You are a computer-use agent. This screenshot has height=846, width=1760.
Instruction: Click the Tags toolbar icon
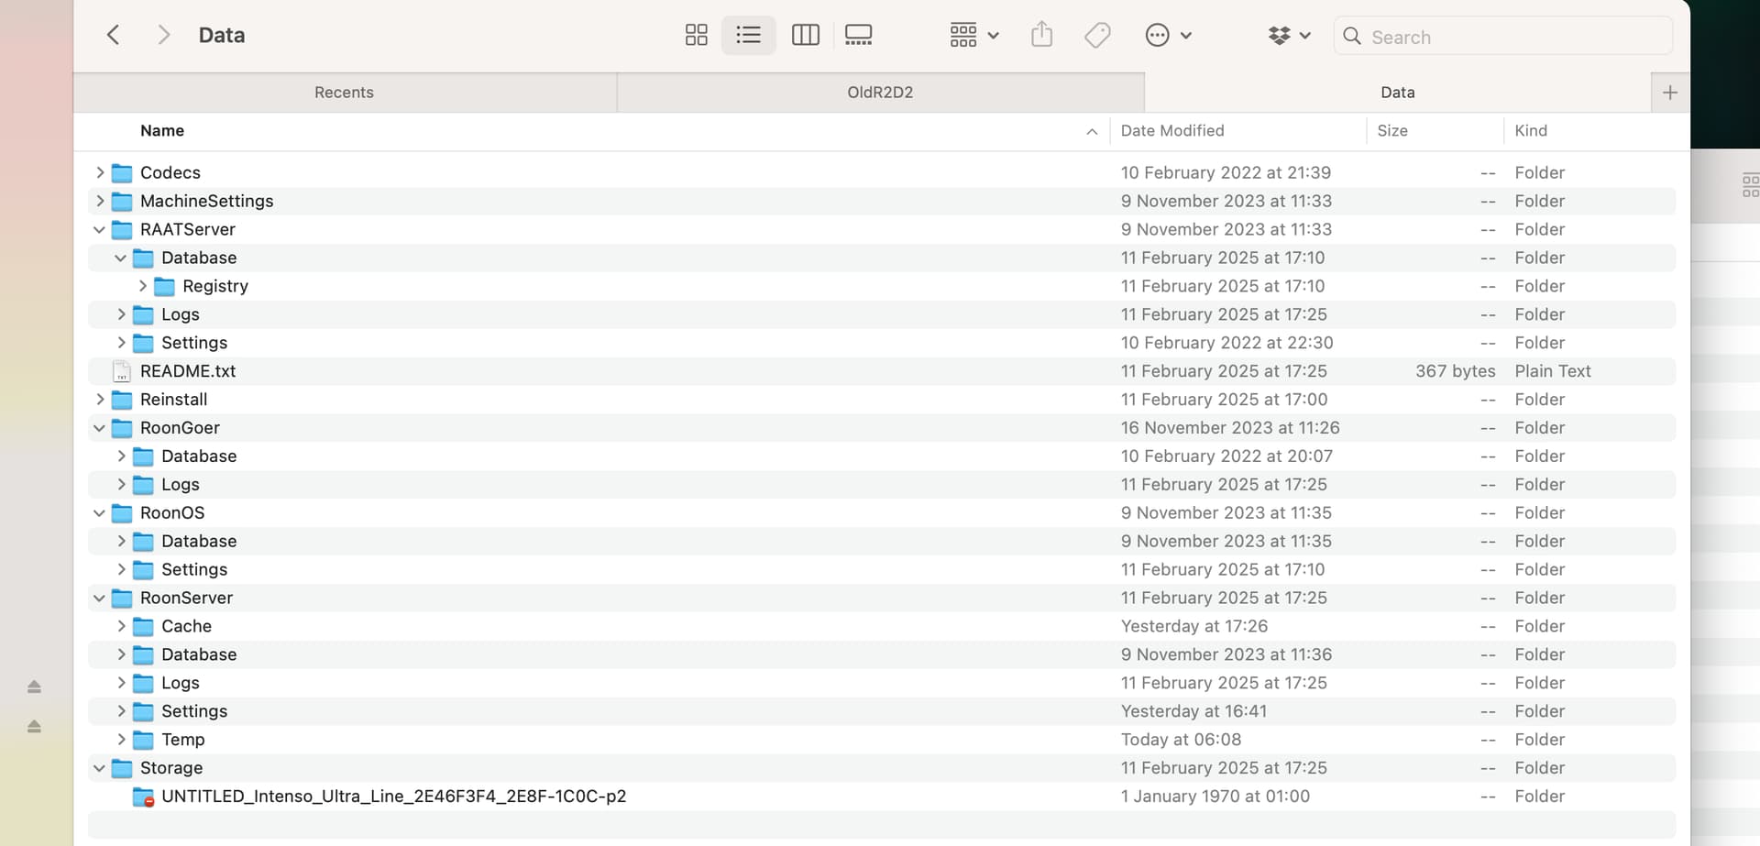[1097, 35]
